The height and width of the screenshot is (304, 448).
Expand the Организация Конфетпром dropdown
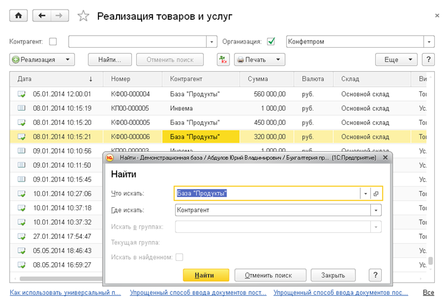pos(429,42)
